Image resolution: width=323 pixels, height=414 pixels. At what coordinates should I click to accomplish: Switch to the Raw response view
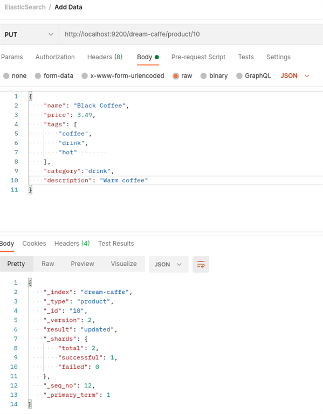(48, 264)
